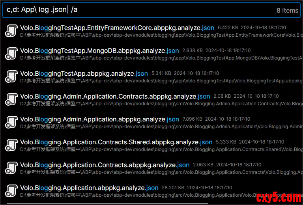Click folder path under Volo.BloggingTestApp.abppkg.analyze.json

[158, 81]
